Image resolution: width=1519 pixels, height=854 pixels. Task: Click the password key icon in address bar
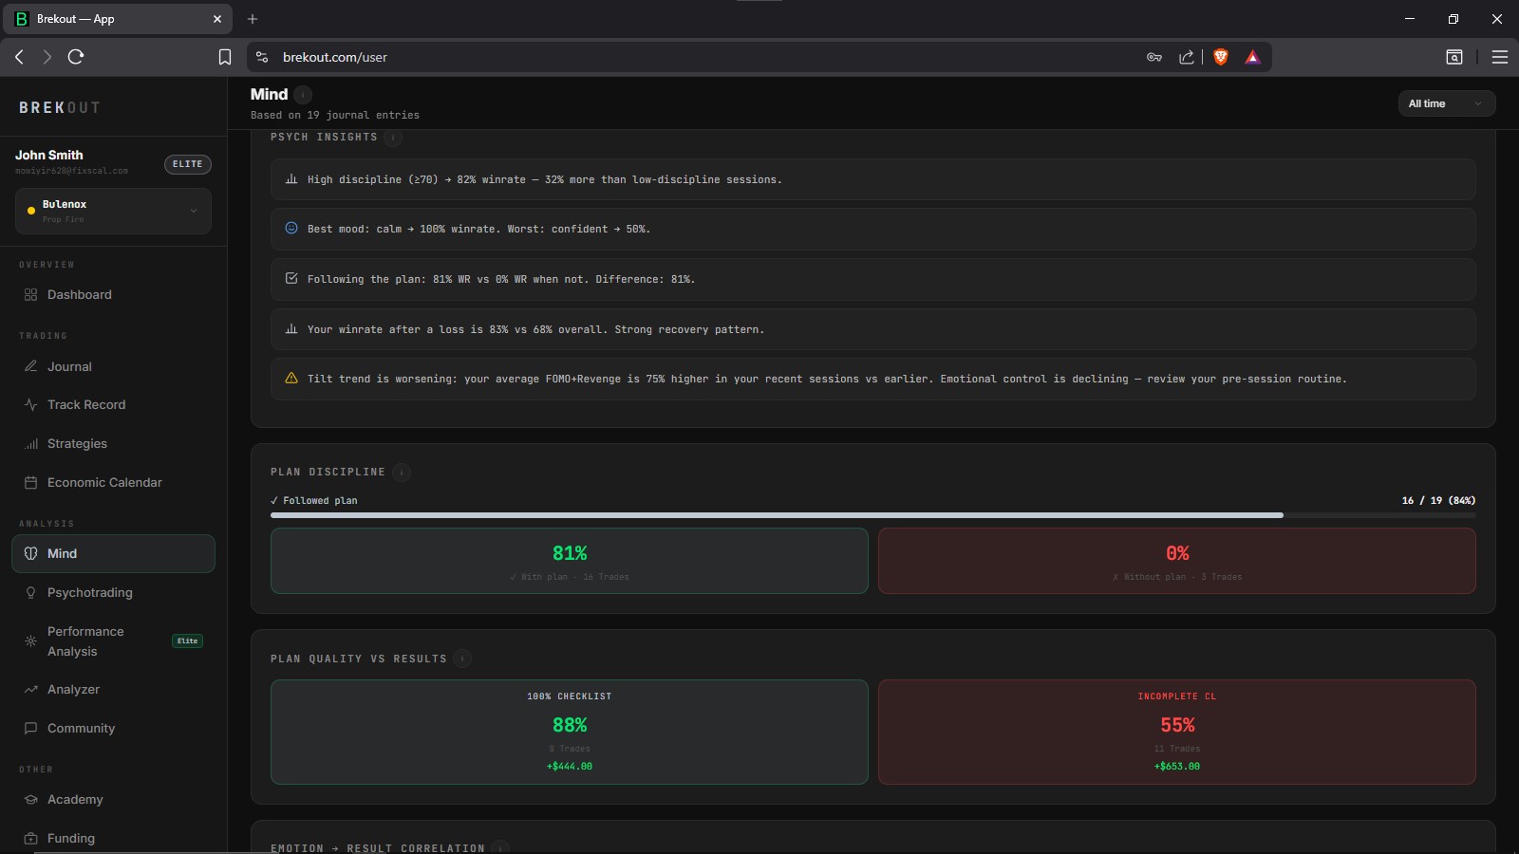pos(1154,57)
